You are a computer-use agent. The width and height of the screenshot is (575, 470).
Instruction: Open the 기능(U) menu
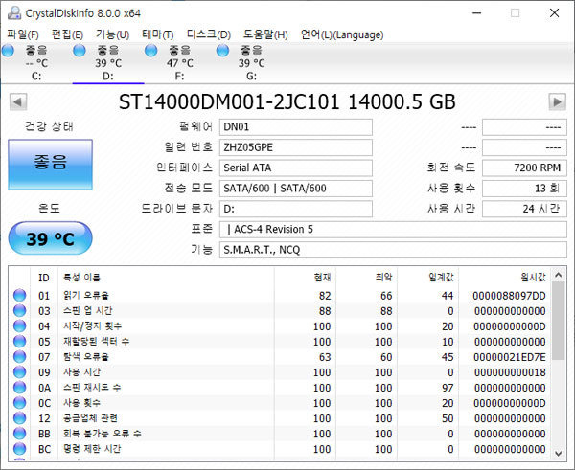click(112, 34)
